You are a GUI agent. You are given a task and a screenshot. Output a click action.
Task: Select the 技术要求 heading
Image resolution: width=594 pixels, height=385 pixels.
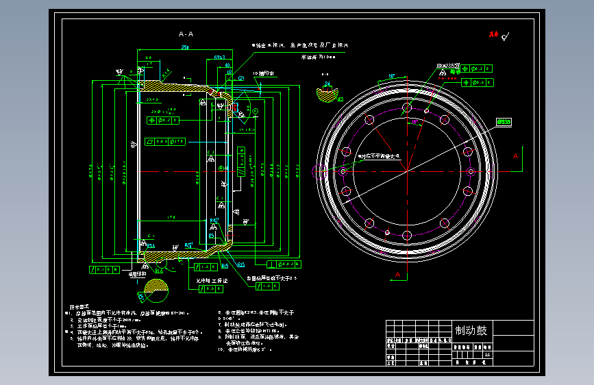pos(79,306)
